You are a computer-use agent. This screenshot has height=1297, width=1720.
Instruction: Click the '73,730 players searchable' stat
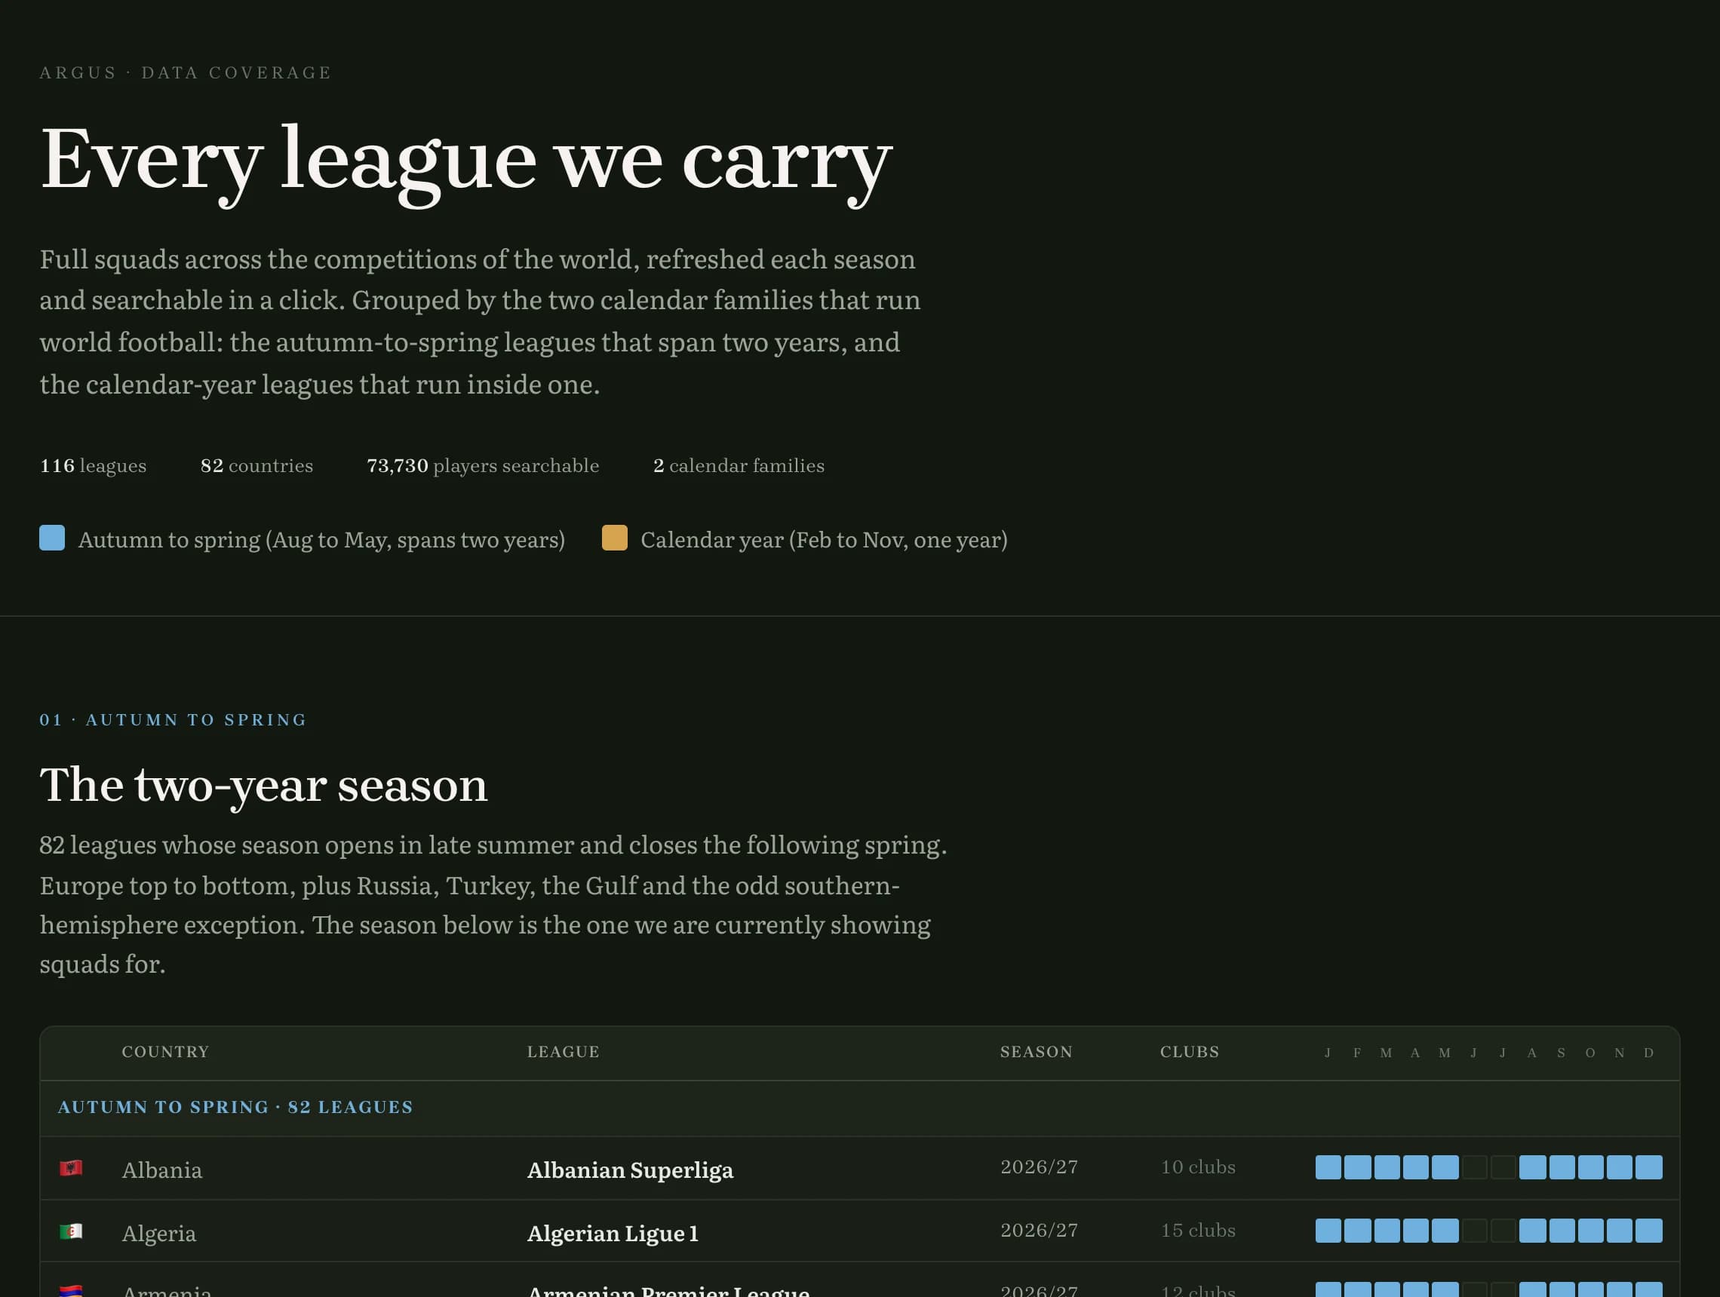[483, 465]
